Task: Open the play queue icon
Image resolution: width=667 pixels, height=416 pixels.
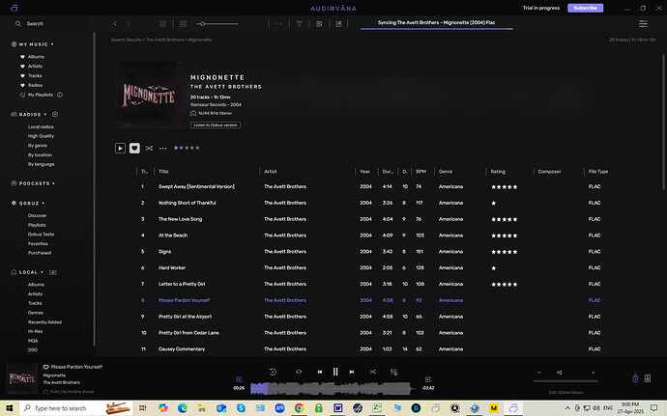Action: click(x=393, y=372)
